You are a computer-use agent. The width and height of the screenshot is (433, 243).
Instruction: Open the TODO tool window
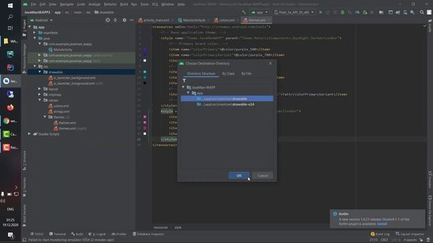coord(37,234)
